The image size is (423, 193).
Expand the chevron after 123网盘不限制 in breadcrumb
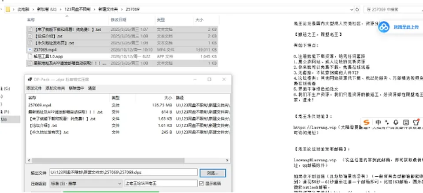click(x=95, y=9)
